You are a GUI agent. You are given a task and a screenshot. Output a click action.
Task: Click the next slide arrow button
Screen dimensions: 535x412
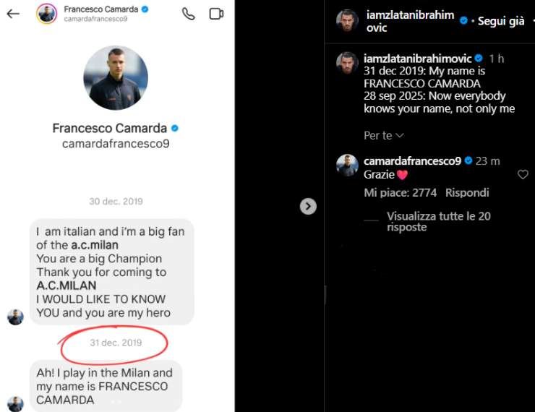[308, 207]
